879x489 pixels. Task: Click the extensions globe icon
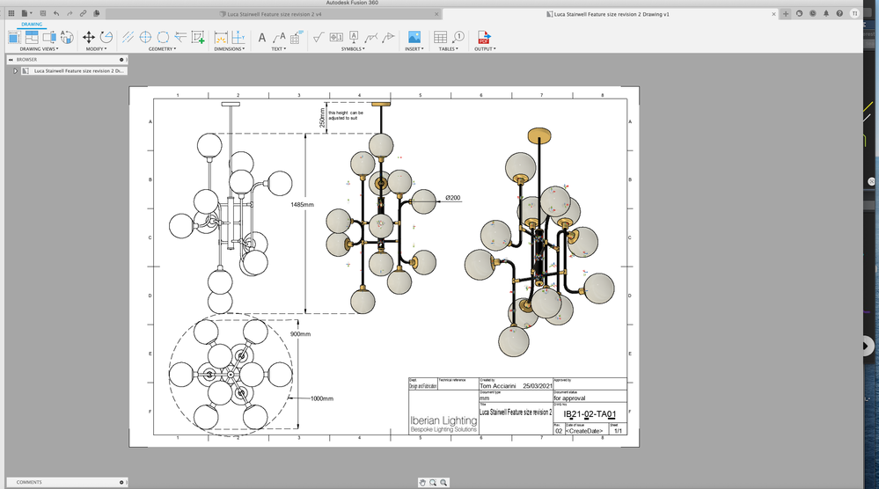point(800,13)
